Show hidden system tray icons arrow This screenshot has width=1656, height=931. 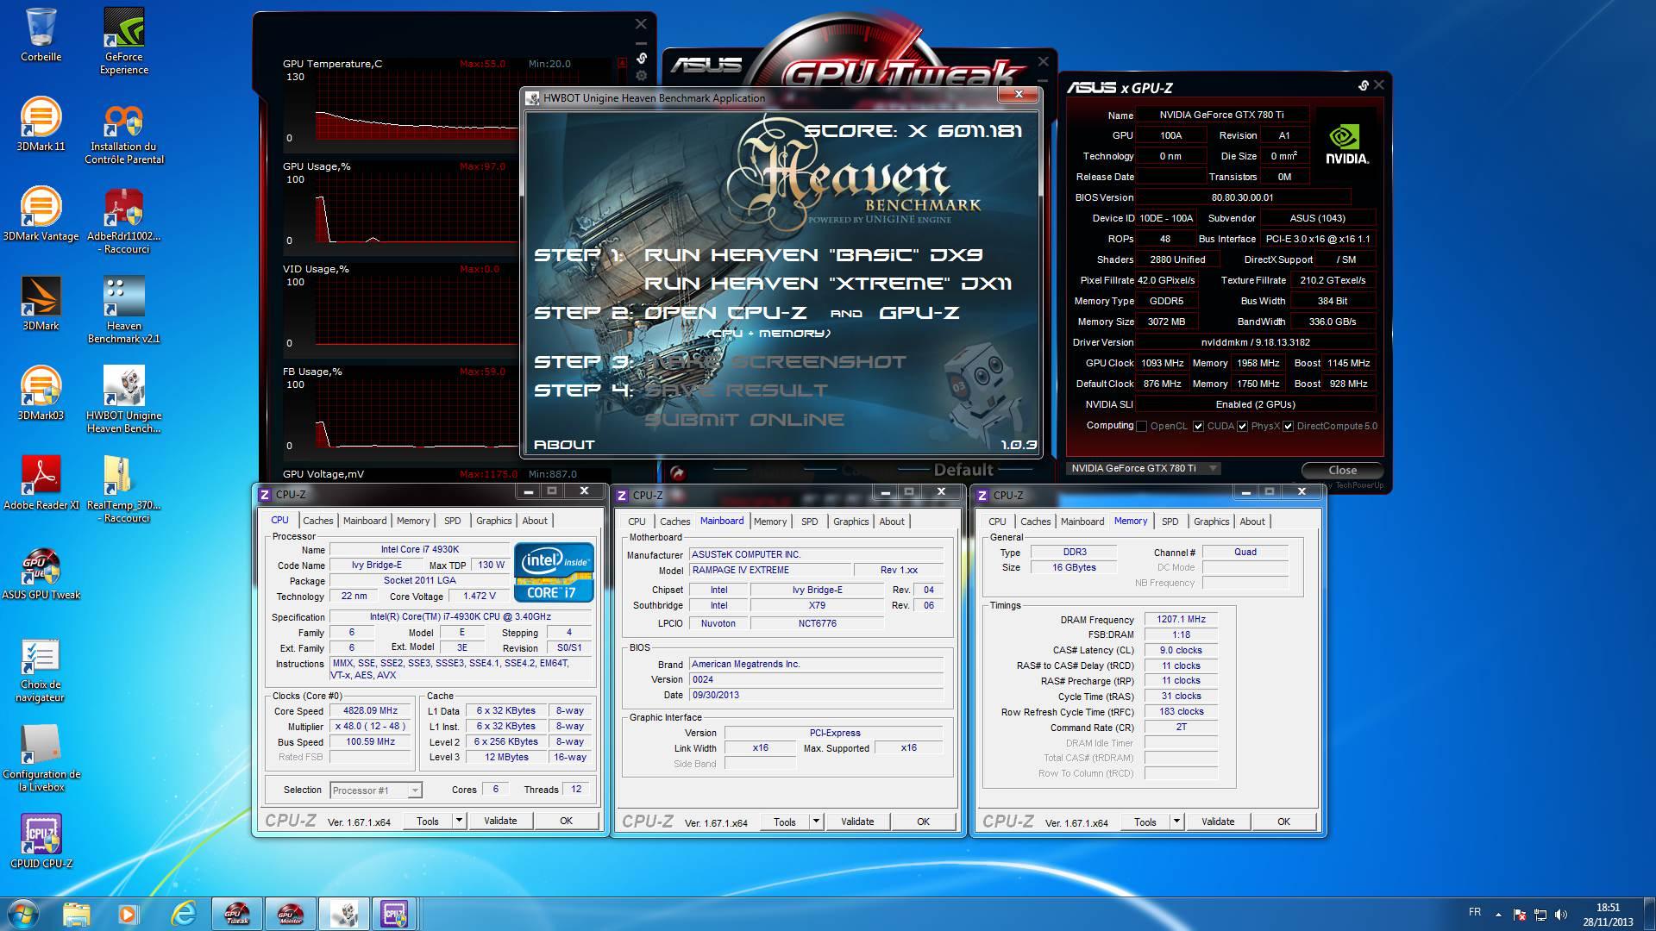pos(1498,915)
